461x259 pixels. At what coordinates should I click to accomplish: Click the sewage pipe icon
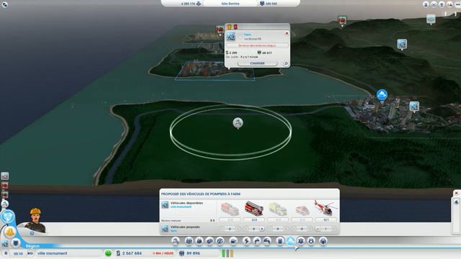267,242
